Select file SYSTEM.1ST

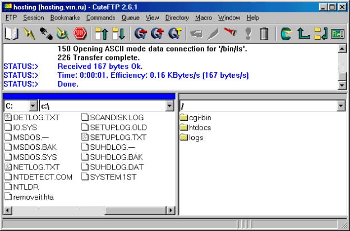(x=109, y=177)
